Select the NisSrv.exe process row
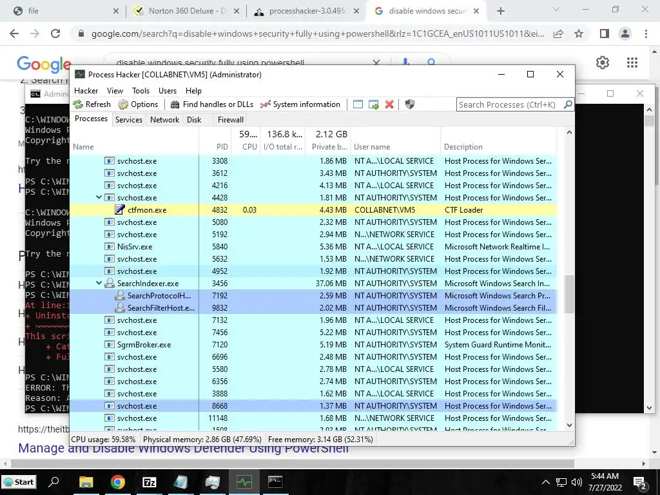Viewport: 660px width, 495px height. [x=313, y=247]
